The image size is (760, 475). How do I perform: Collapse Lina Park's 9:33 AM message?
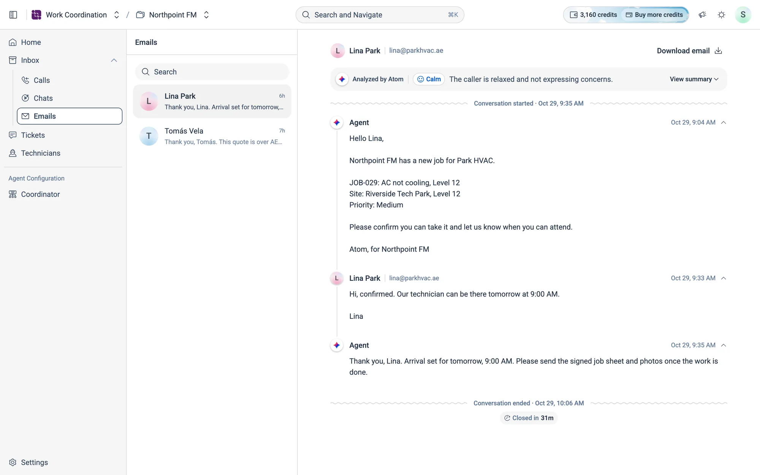(x=724, y=278)
